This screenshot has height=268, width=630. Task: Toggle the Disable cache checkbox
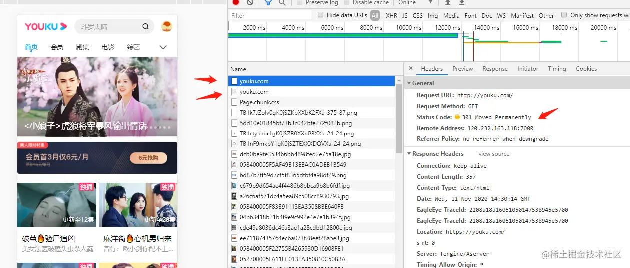(x=346, y=2)
